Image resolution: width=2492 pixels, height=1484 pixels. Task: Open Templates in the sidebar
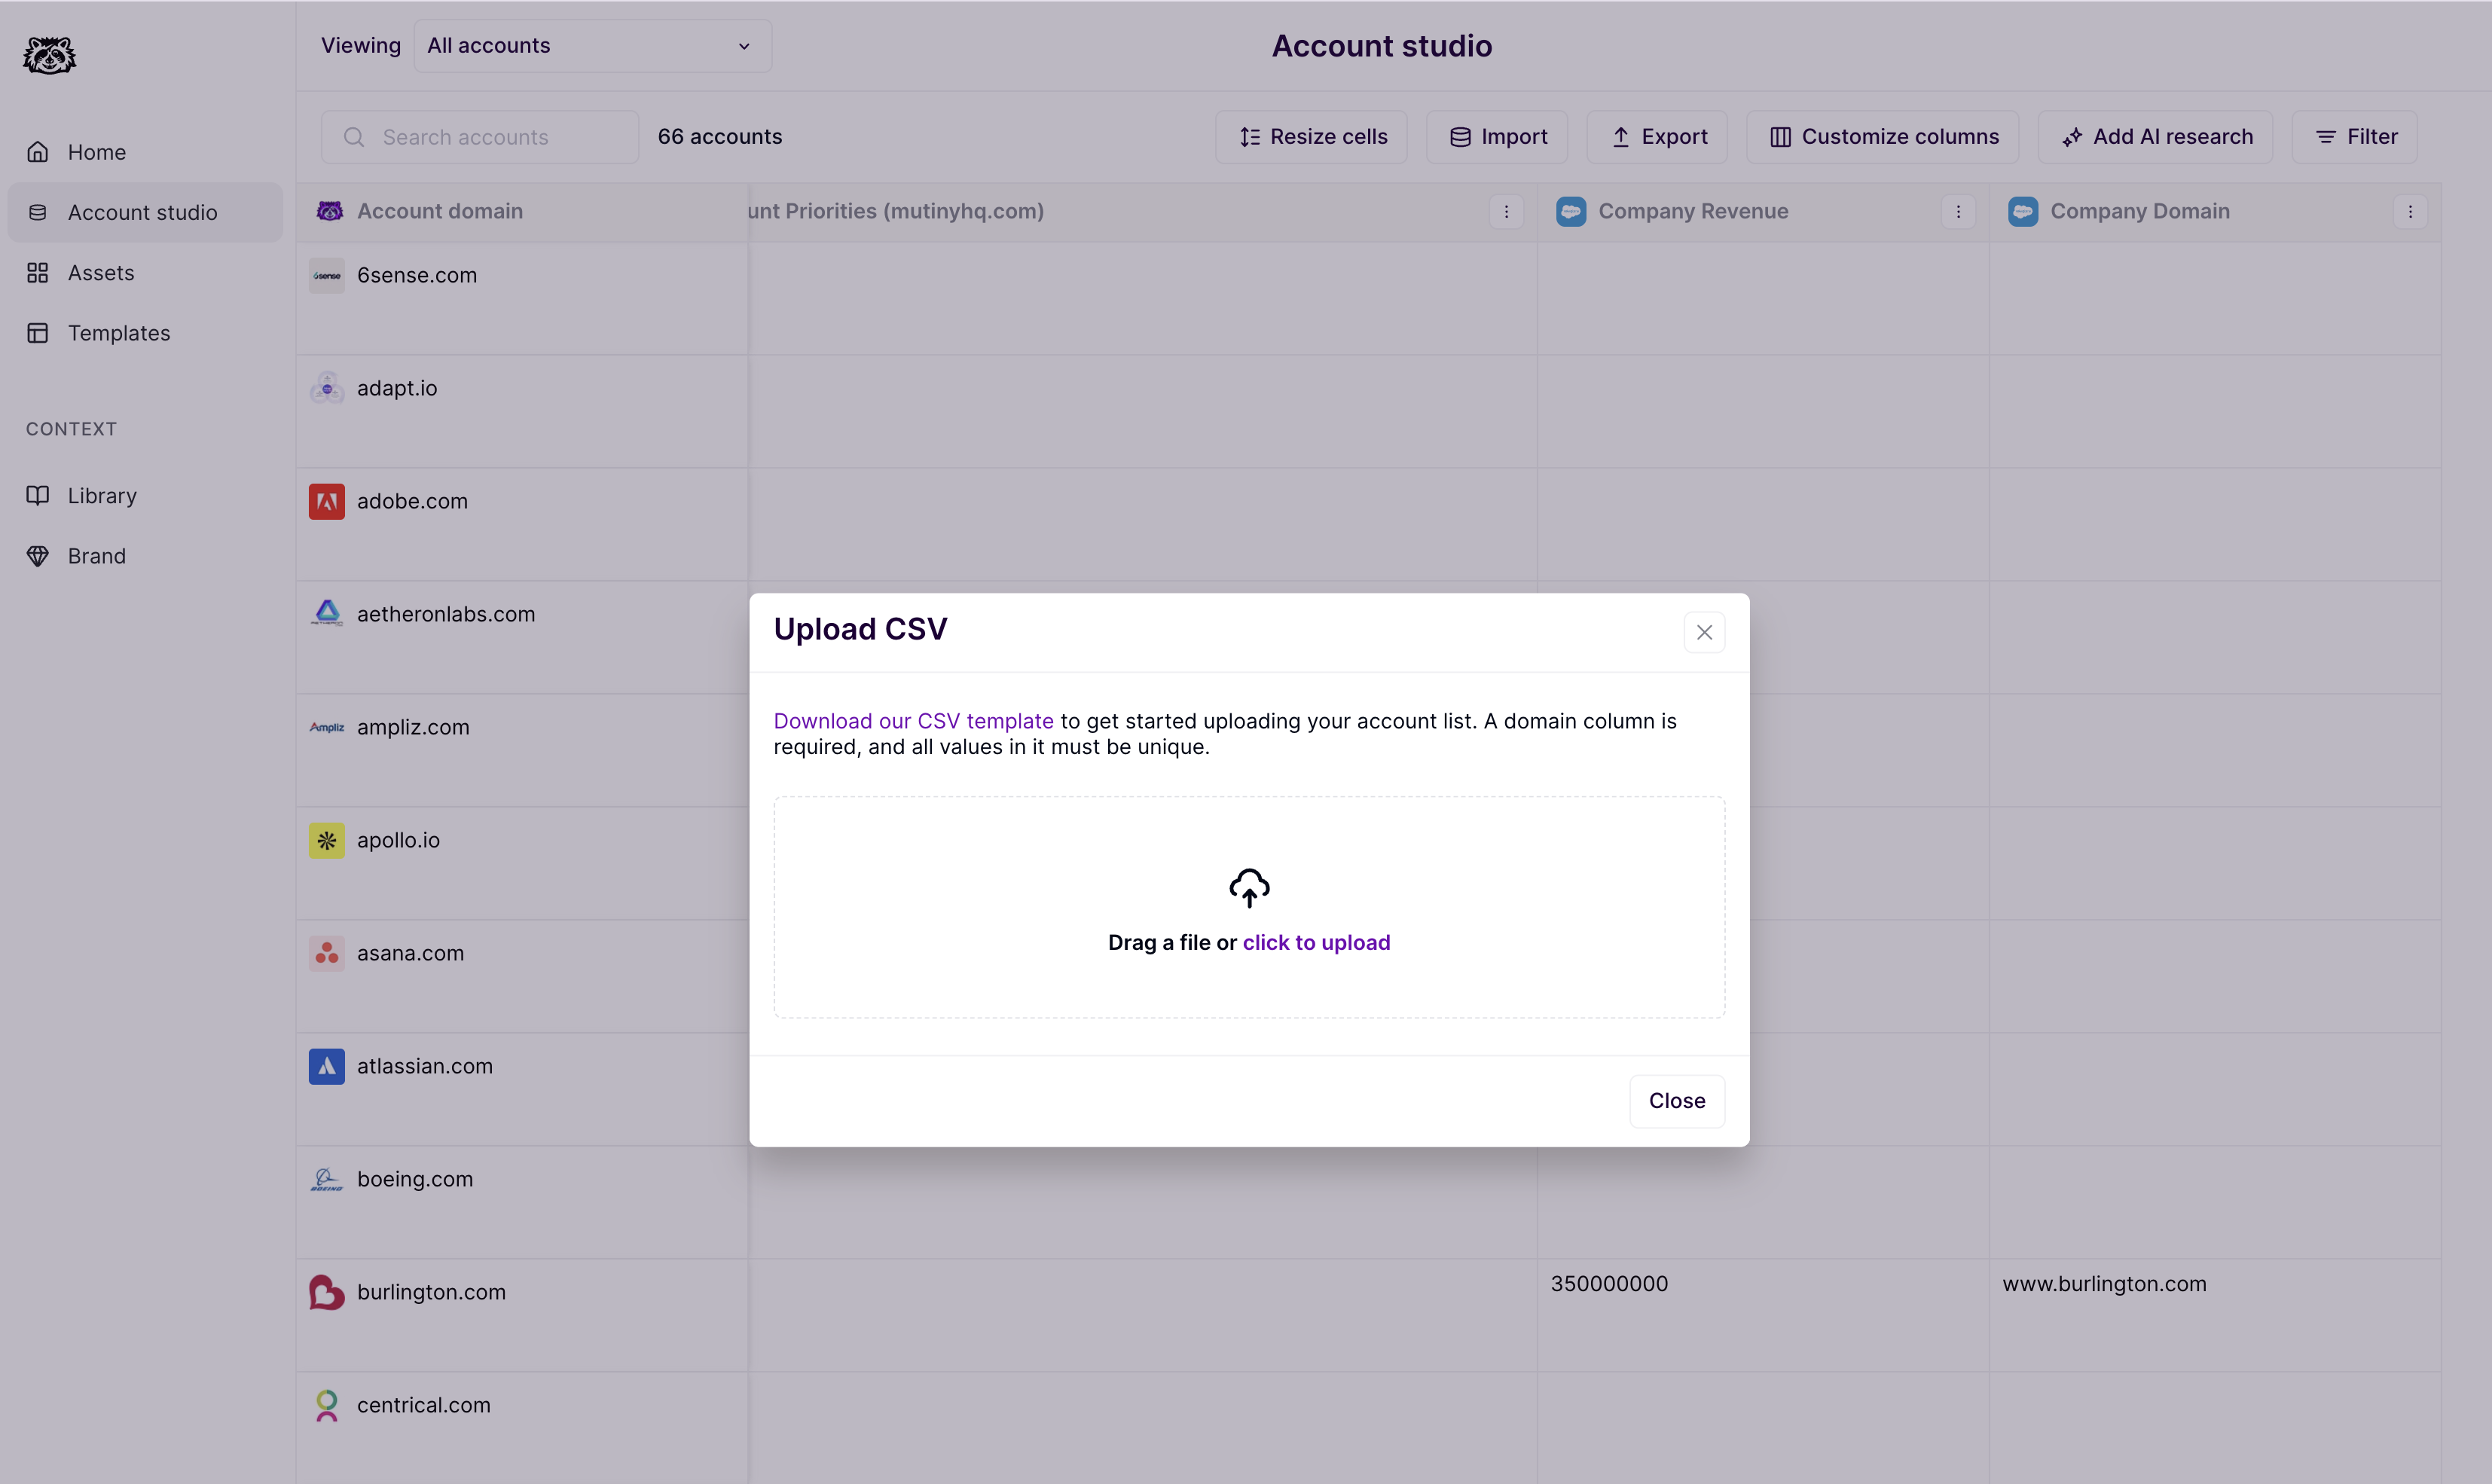[x=118, y=333]
